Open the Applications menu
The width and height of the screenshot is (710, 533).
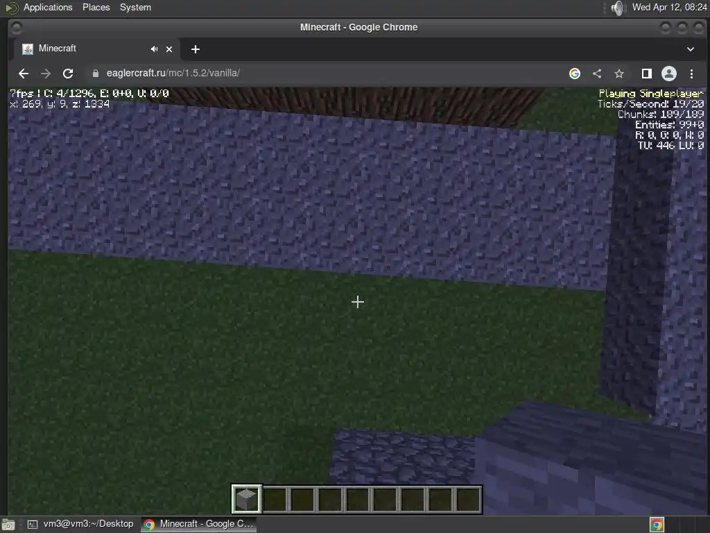(48, 7)
